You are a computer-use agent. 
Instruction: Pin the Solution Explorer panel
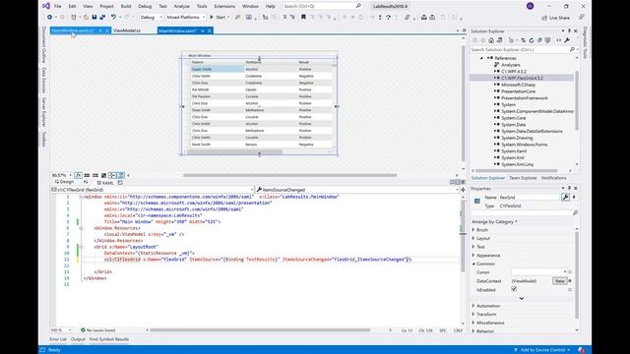(569, 30)
